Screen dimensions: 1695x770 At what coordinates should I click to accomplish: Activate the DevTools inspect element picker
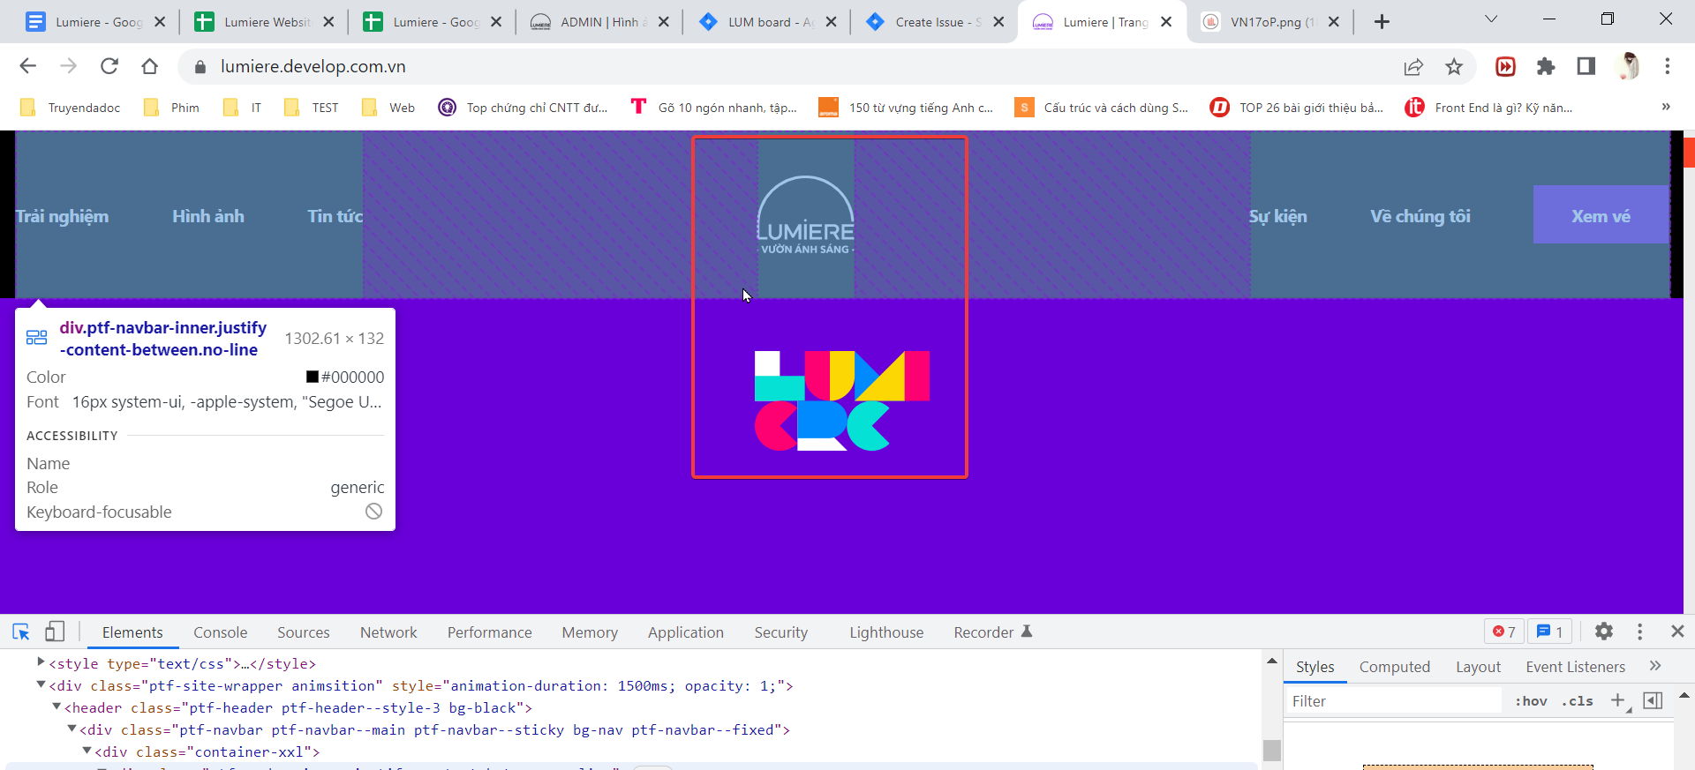[x=21, y=632]
